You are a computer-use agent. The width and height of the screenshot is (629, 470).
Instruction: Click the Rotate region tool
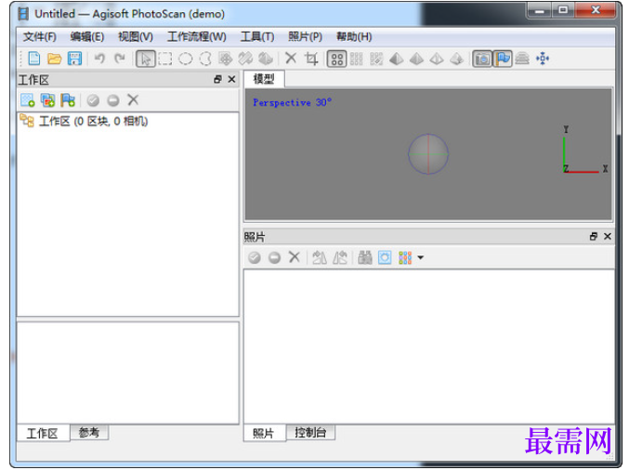click(265, 59)
